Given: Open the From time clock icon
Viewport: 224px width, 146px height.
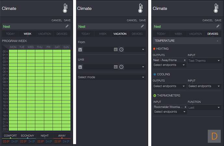Looking at the screenshot, I should [121, 50].
